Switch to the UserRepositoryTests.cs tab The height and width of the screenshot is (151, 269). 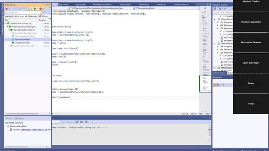click(x=103, y=5)
